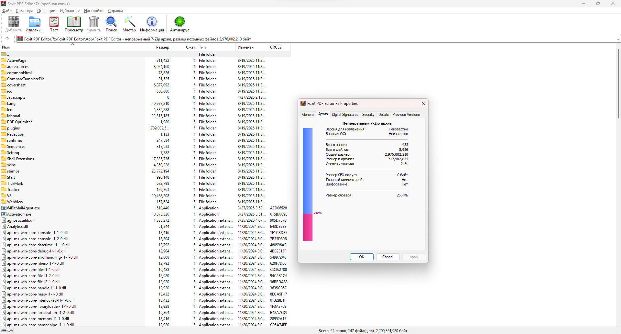
Task: Open the Команды menu
Action: 24,11
